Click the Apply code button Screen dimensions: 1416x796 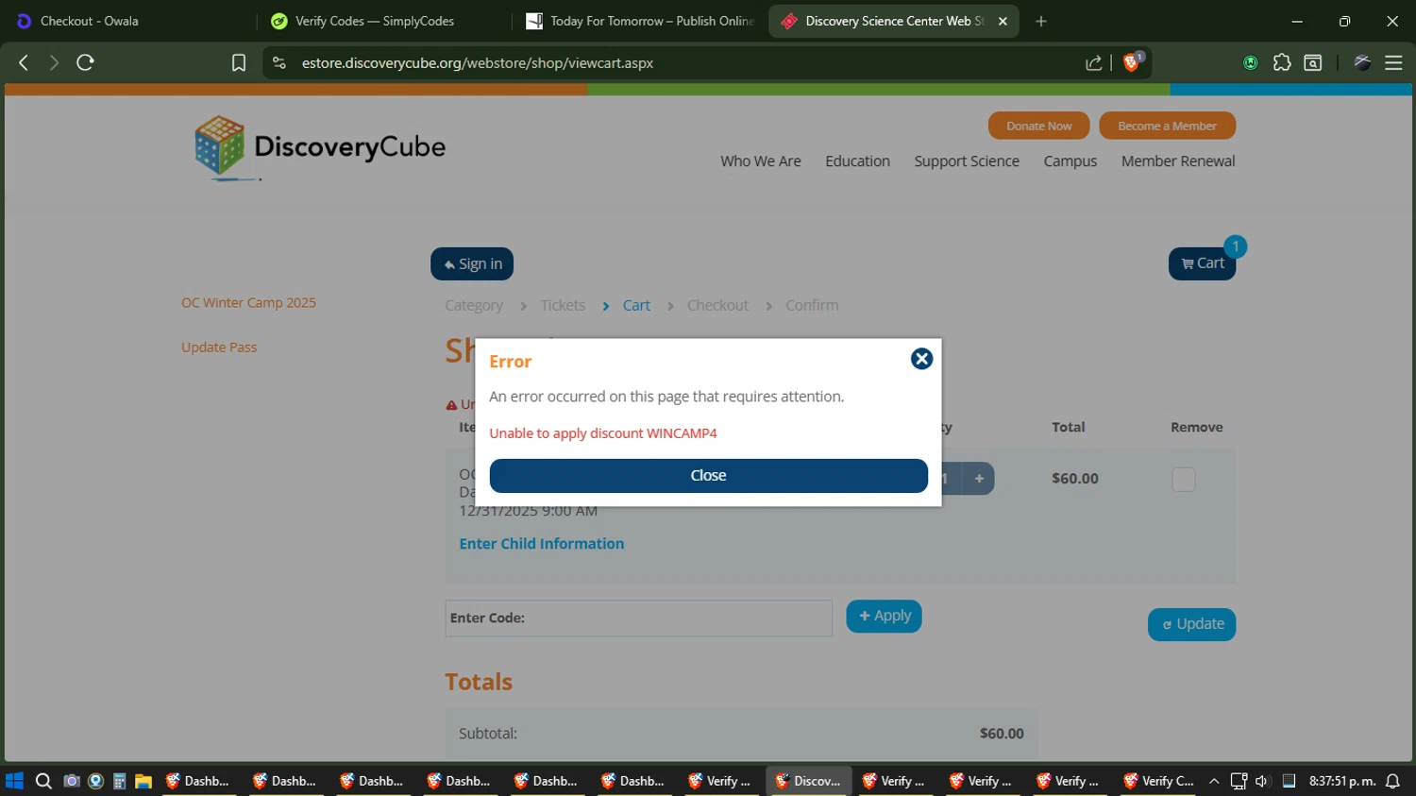[x=884, y=617]
